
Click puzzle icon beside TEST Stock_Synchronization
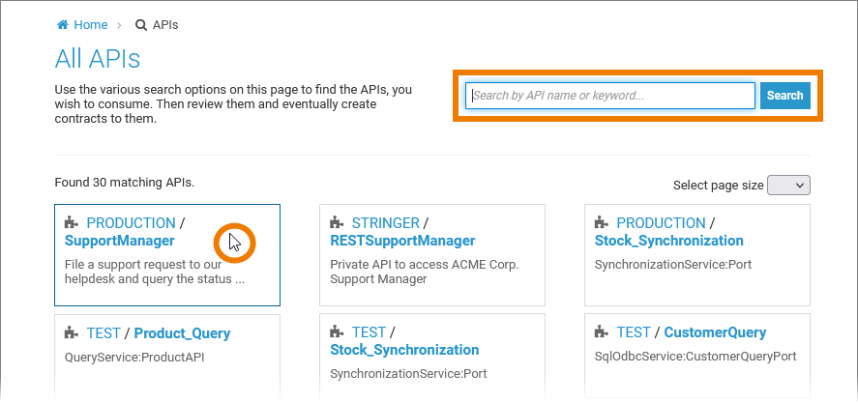coord(337,333)
